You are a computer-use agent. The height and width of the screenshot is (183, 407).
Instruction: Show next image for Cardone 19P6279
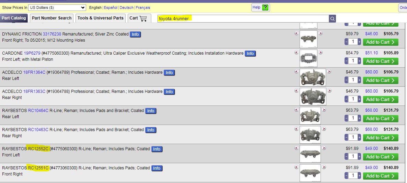tap(320, 52)
